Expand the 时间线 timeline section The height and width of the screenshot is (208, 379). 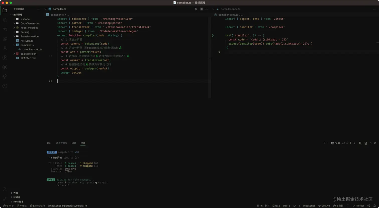click(x=12, y=197)
